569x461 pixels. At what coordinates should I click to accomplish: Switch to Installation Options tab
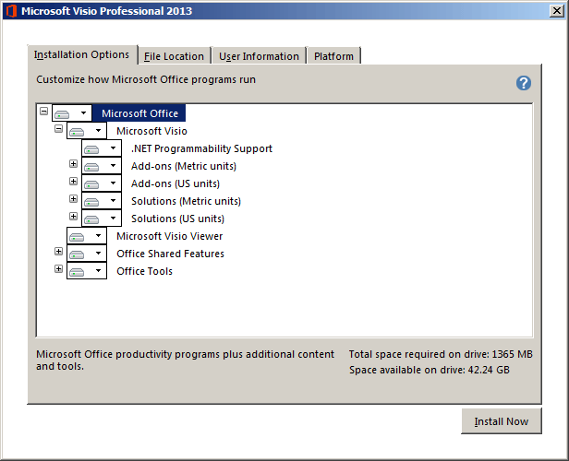tap(82, 54)
